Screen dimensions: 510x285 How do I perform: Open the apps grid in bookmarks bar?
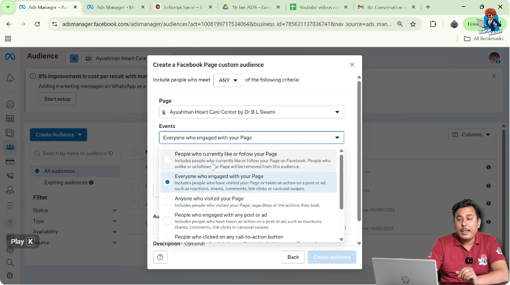click(8, 39)
